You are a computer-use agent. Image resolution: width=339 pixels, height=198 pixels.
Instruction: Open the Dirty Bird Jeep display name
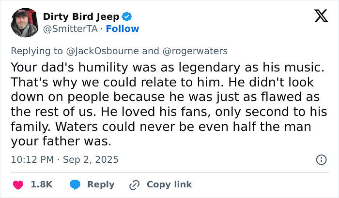point(81,16)
